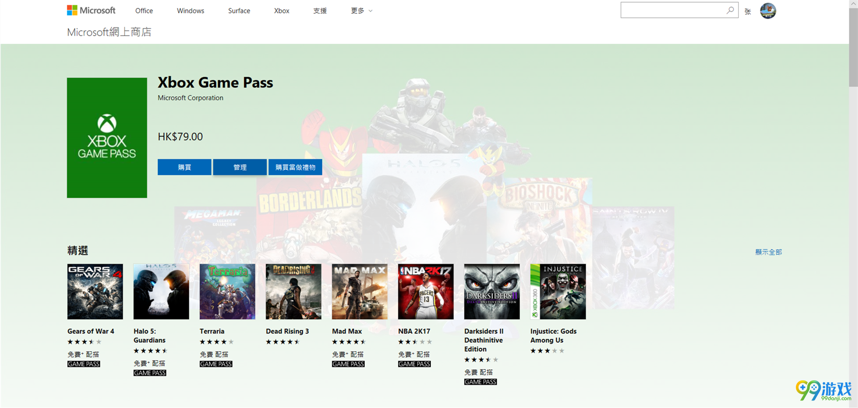Open the Office menu item
The image size is (858, 408).
144,11
